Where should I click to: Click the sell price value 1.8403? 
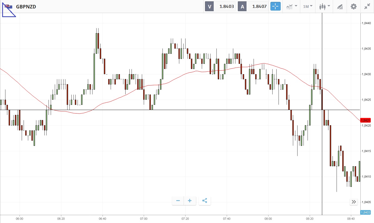coord(226,7)
